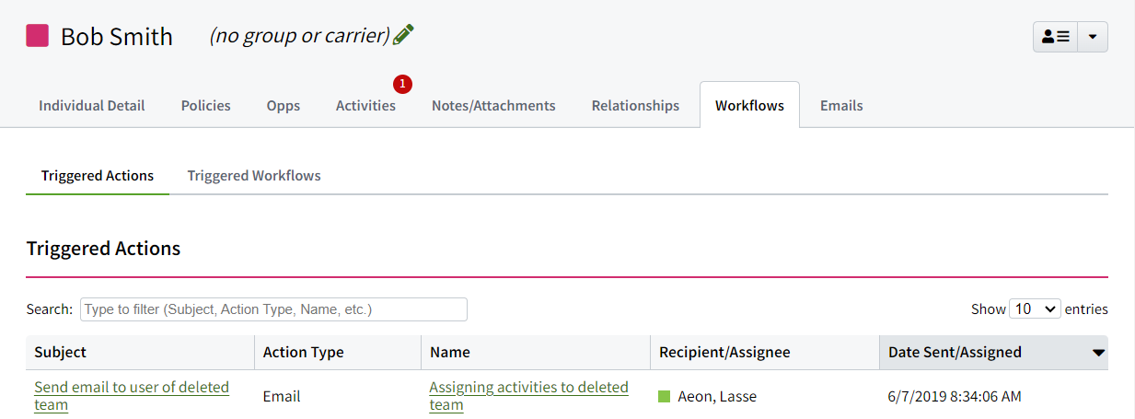This screenshot has height=419, width=1135.
Task: Click the '(no group or carrier)' text
Action: pos(299,36)
